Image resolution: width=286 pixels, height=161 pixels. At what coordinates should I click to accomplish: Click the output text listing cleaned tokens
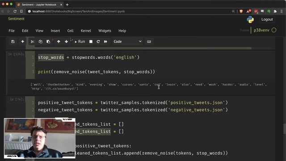149,86
